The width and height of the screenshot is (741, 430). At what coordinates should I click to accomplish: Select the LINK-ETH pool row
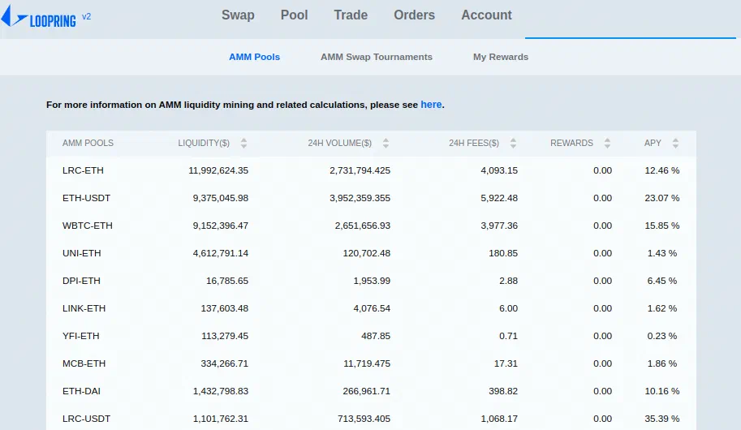[x=371, y=308]
